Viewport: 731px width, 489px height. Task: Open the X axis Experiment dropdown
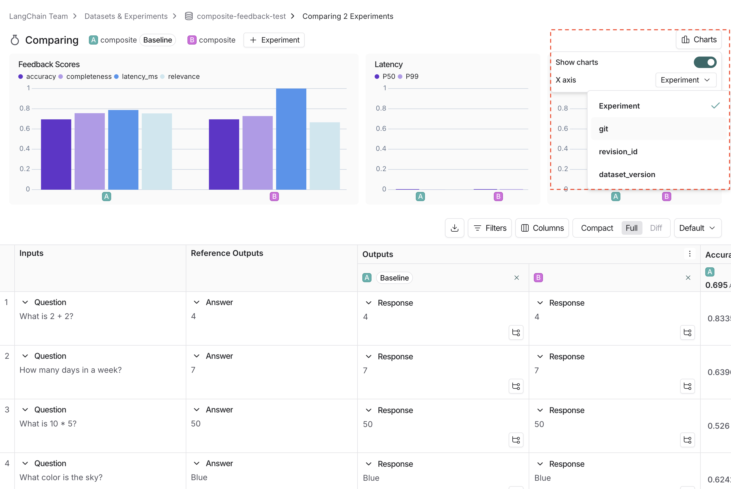point(686,80)
